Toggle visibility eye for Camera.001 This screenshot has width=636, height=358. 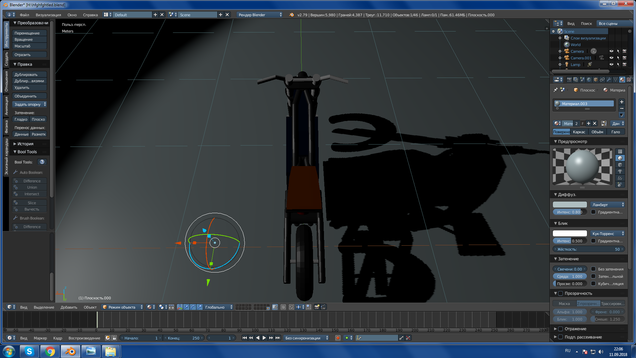click(x=611, y=58)
